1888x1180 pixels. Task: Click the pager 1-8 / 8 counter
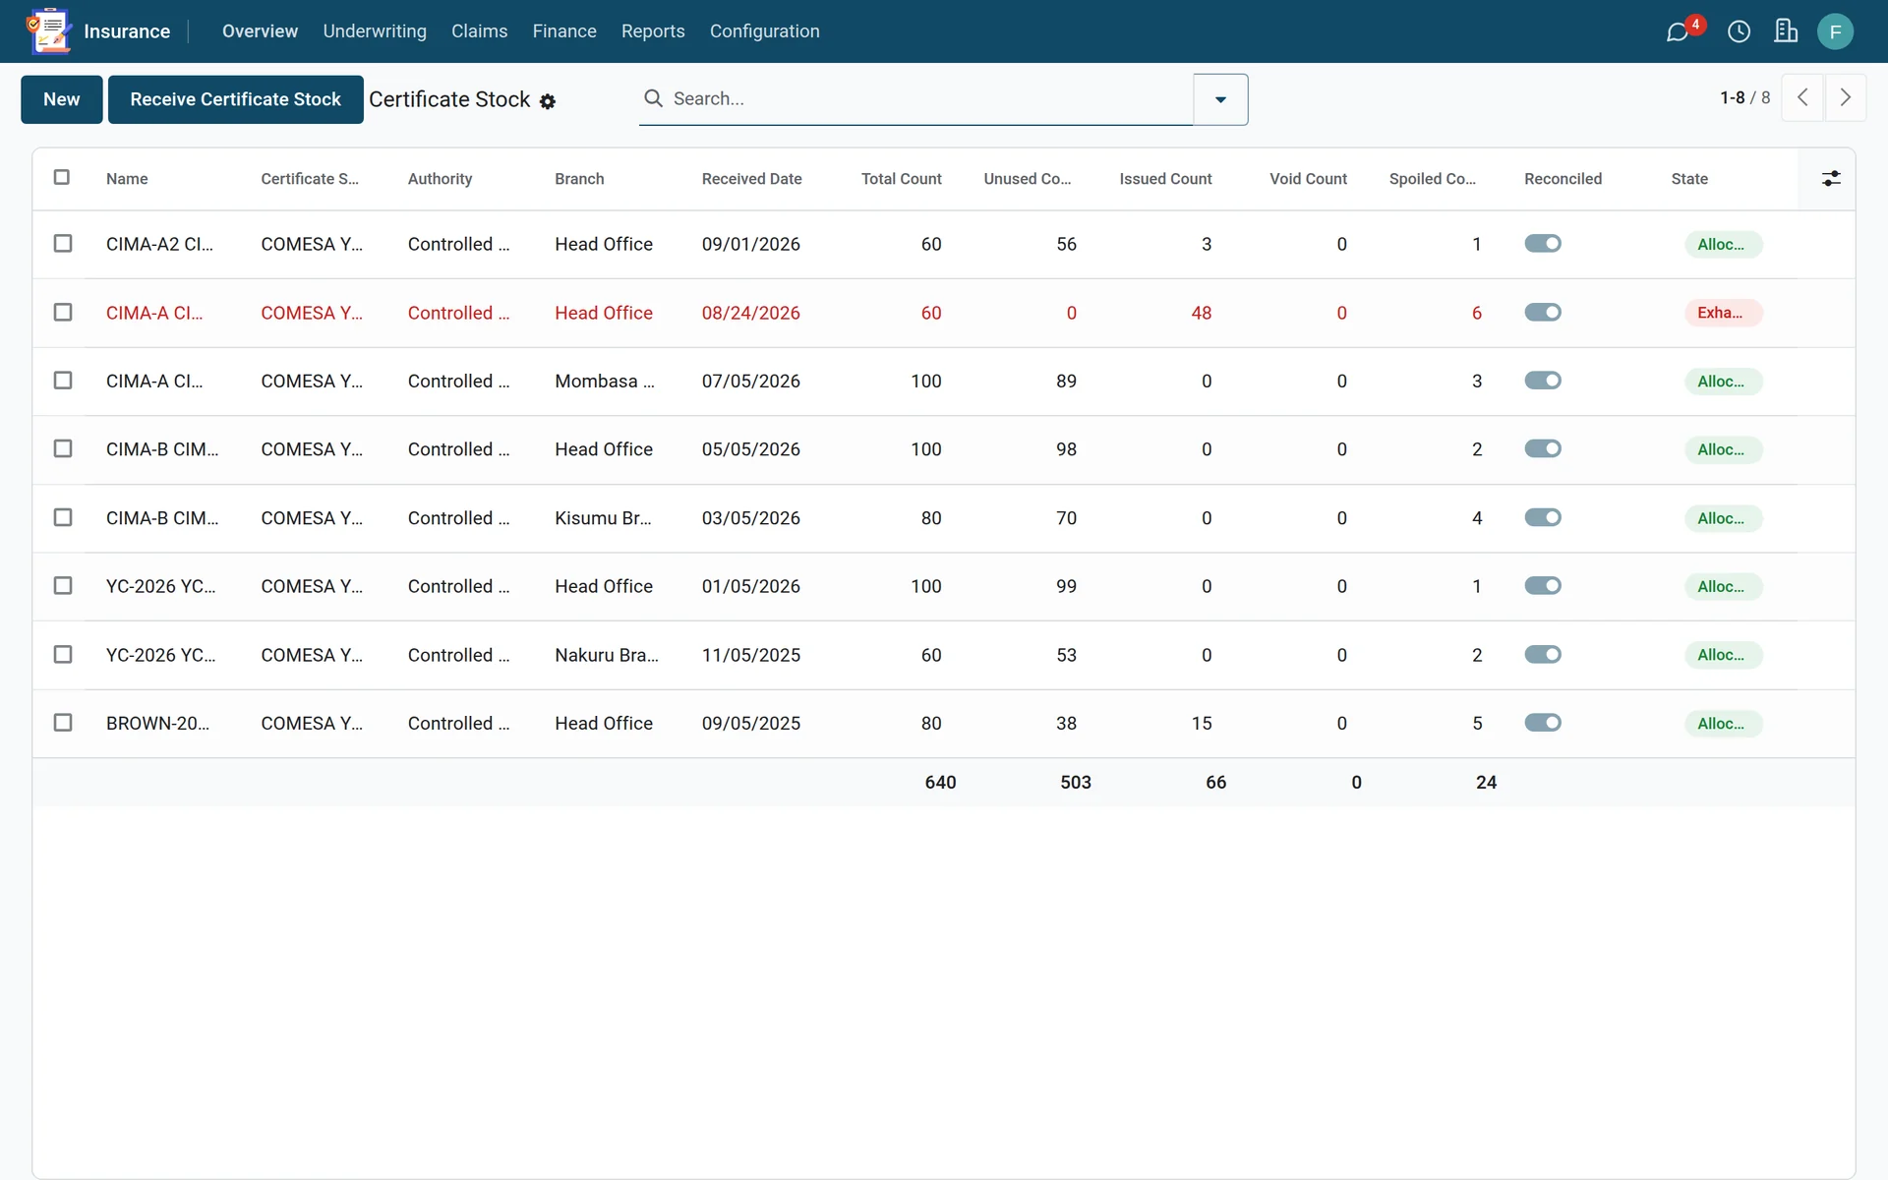click(x=1744, y=97)
